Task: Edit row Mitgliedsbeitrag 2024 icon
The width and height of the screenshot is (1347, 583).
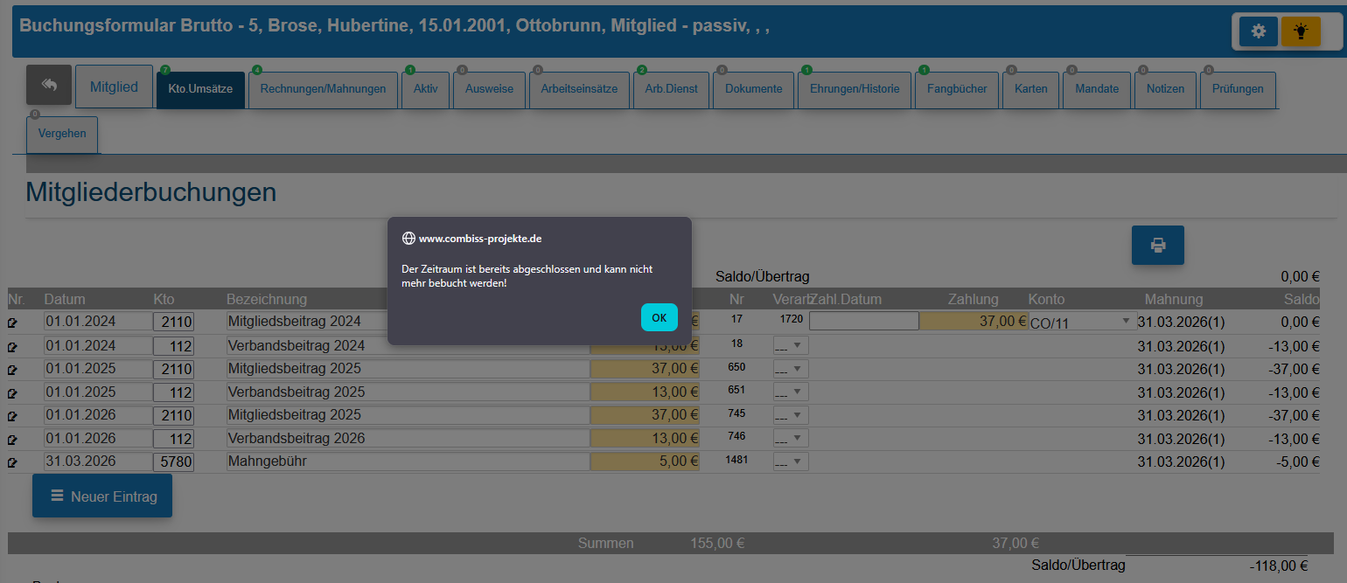Action: 12,323
